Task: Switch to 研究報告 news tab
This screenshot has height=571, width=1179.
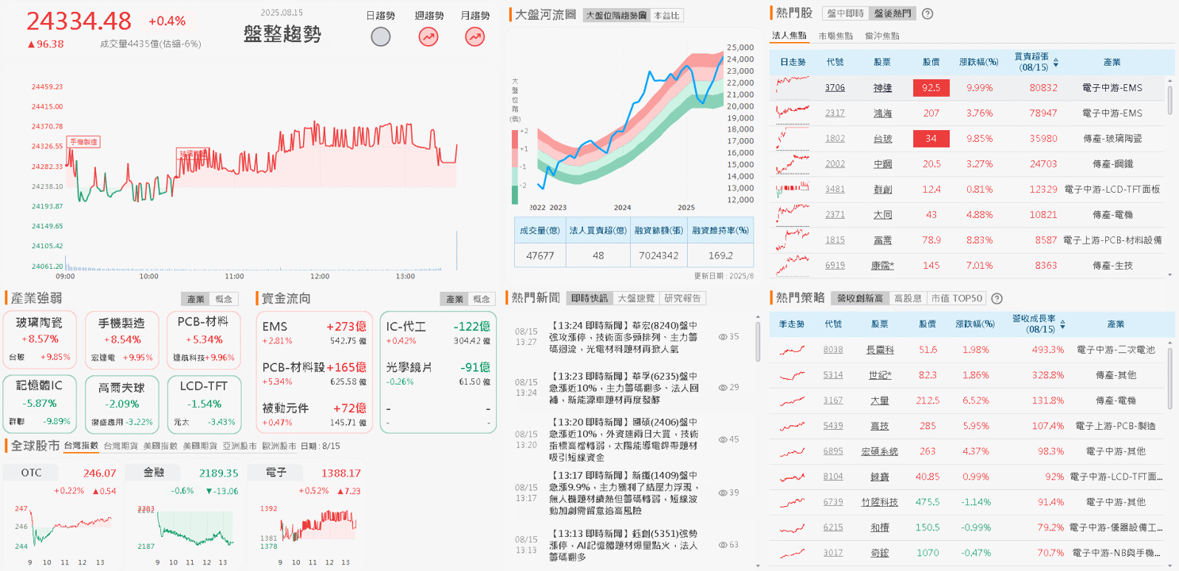Action: (x=683, y=298)
